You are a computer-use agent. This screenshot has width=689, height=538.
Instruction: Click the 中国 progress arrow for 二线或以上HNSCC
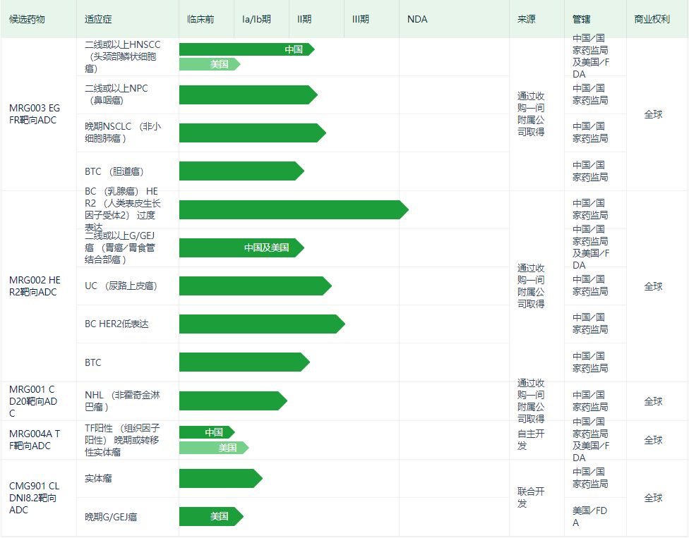[247, 49]
